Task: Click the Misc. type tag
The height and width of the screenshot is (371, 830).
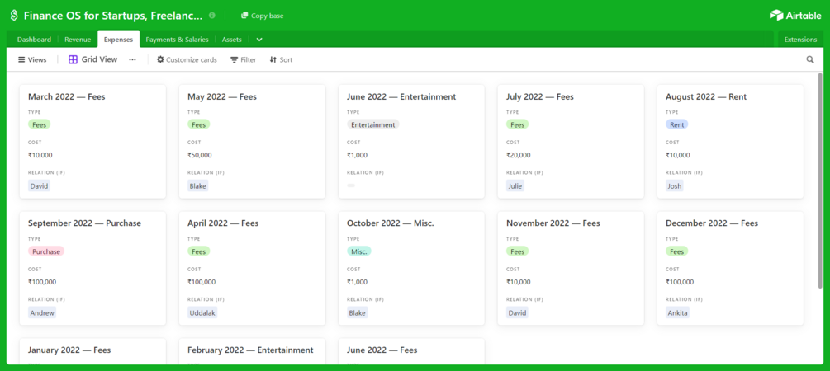Action: pyautogui.click(x=359, y=251)
